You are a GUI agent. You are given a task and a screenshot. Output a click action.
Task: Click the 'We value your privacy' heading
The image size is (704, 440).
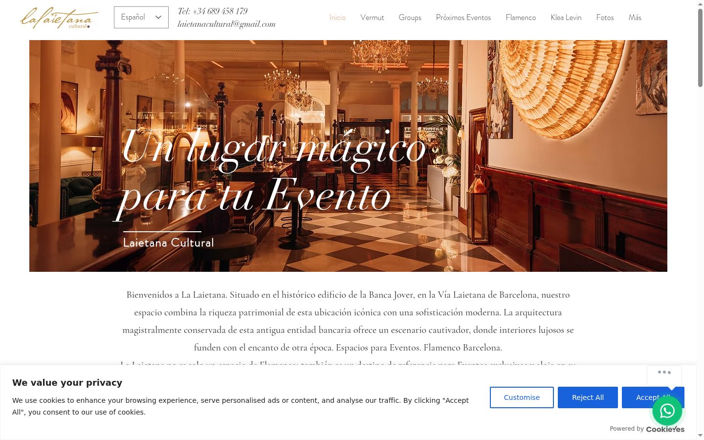pos(67,382)
